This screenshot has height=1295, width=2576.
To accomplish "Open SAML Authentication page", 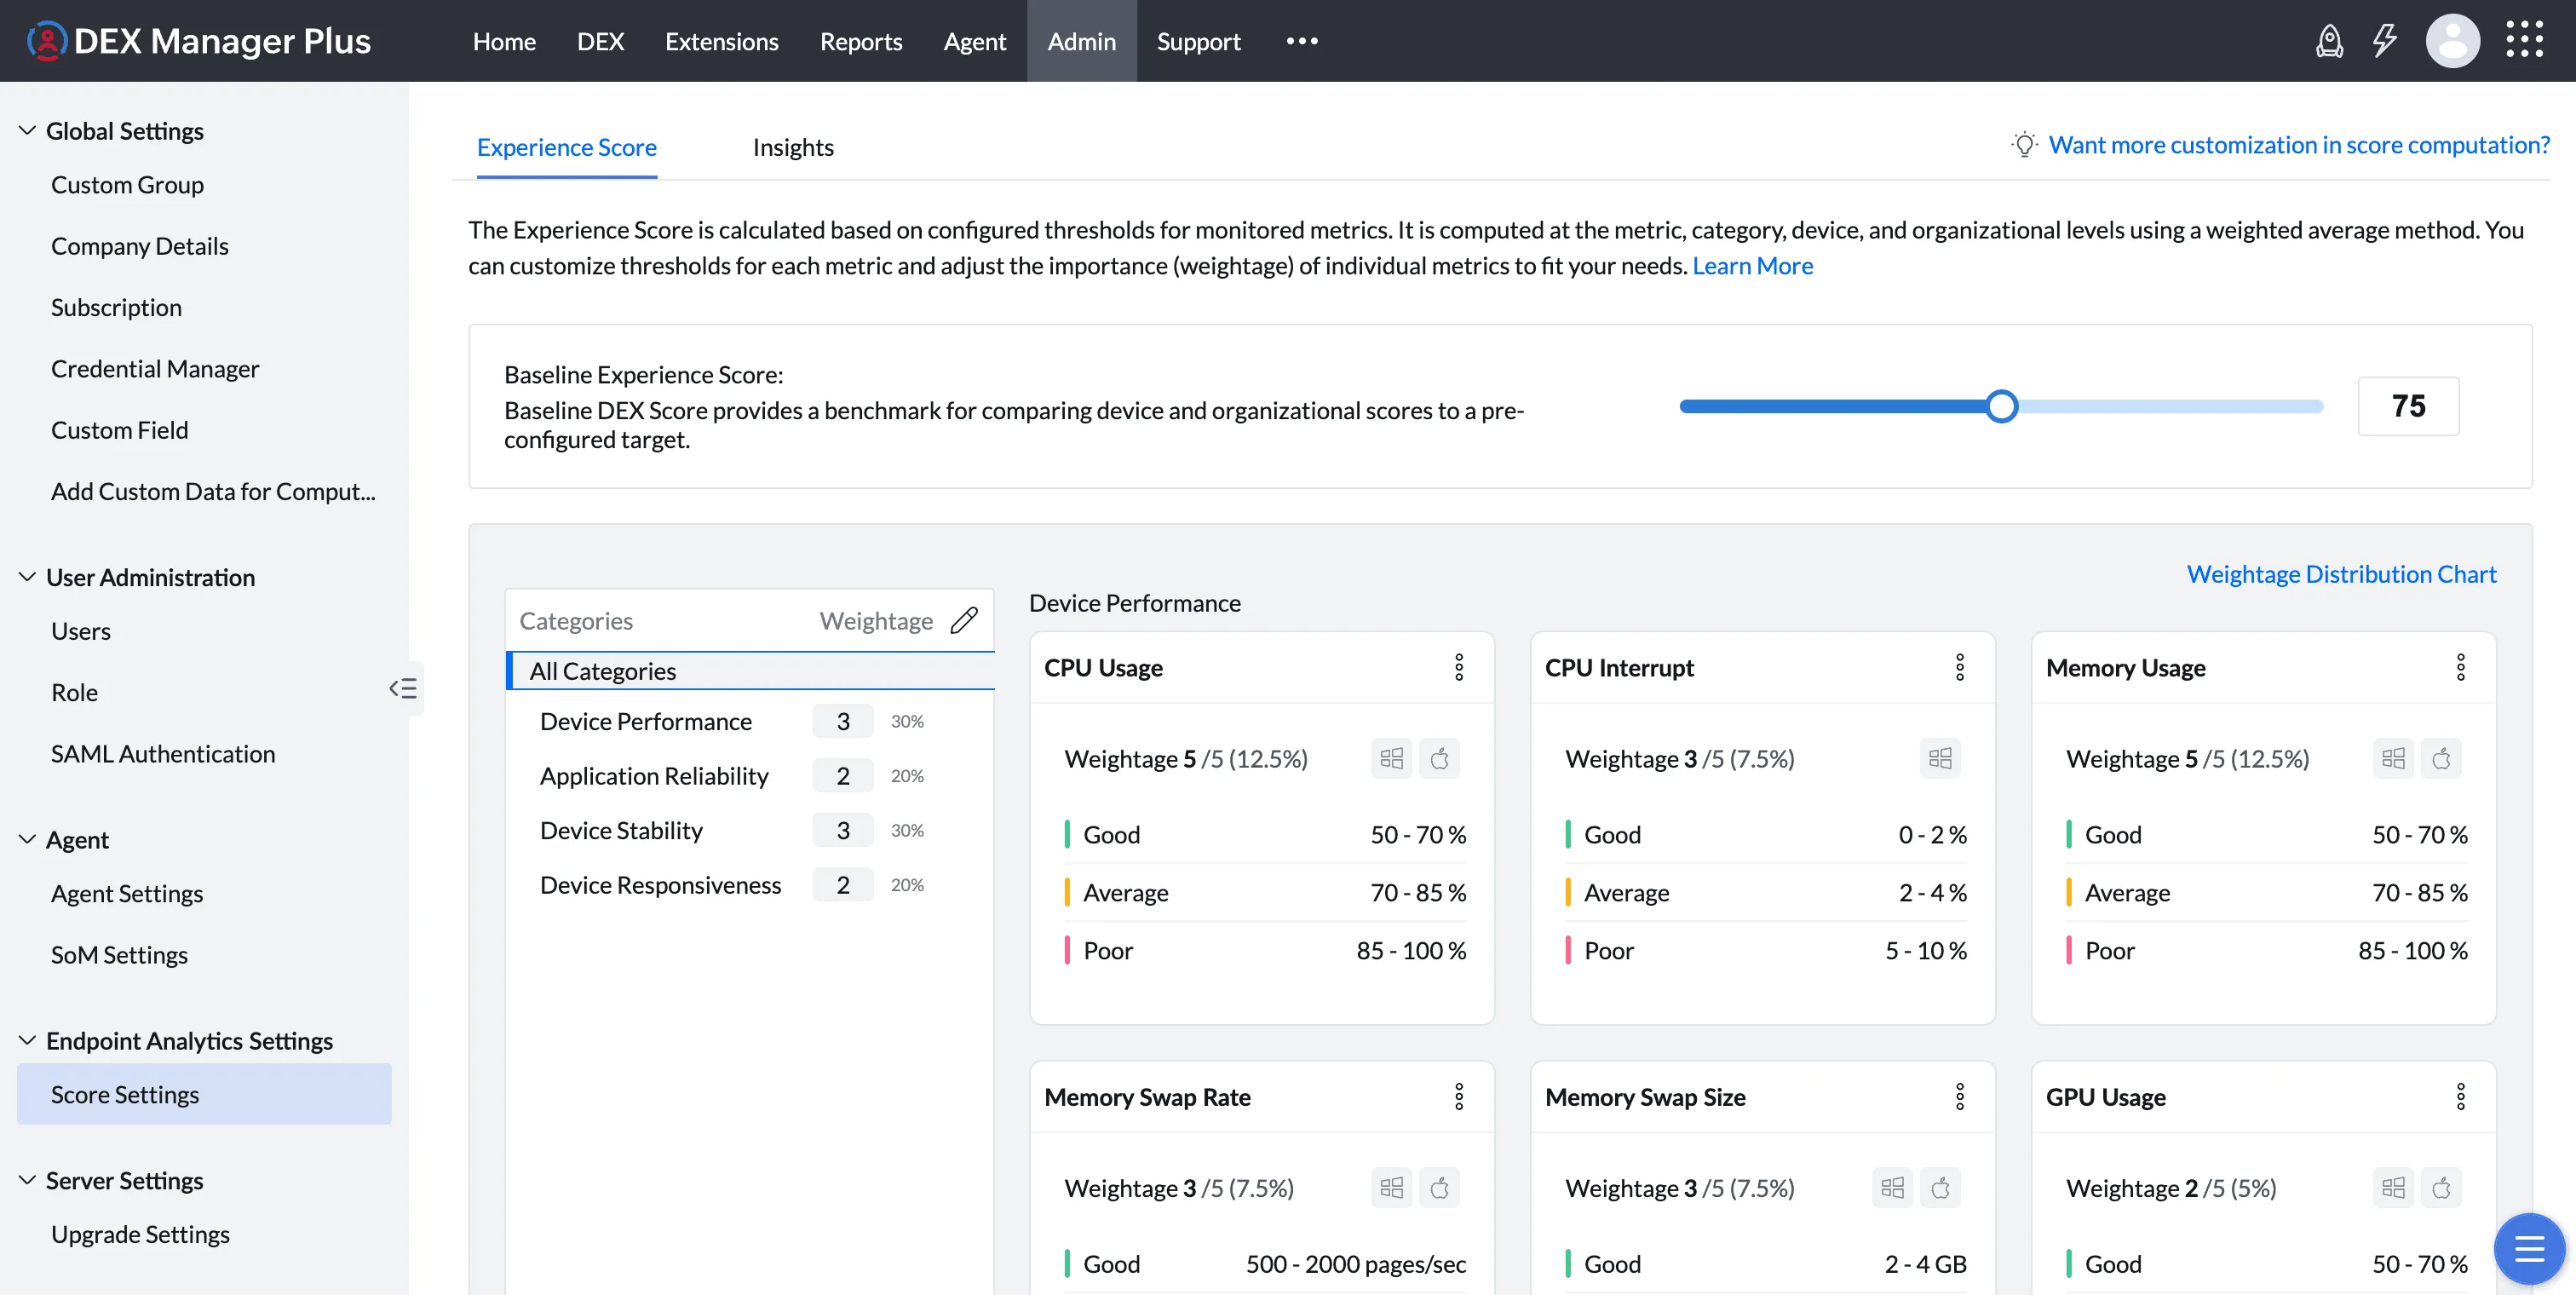I will pos(163,754).
